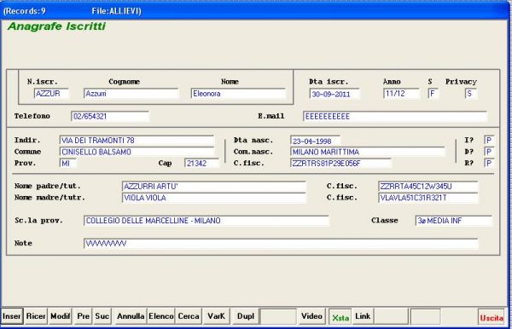Click the Dta nasc. field 23-04-1998
Screen dimensions: 512x329
pos(315,141)
